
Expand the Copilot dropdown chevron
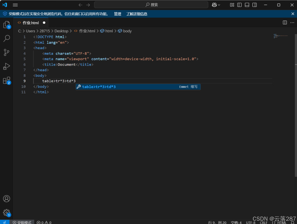219,5
